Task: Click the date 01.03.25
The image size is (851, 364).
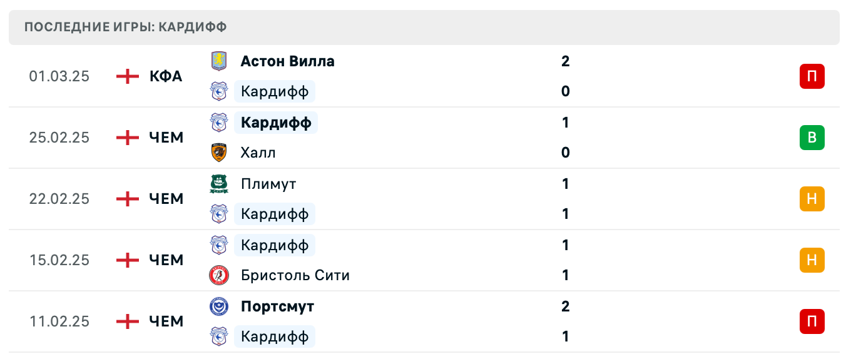Action: pyautogui.click(x=59, y=76)
